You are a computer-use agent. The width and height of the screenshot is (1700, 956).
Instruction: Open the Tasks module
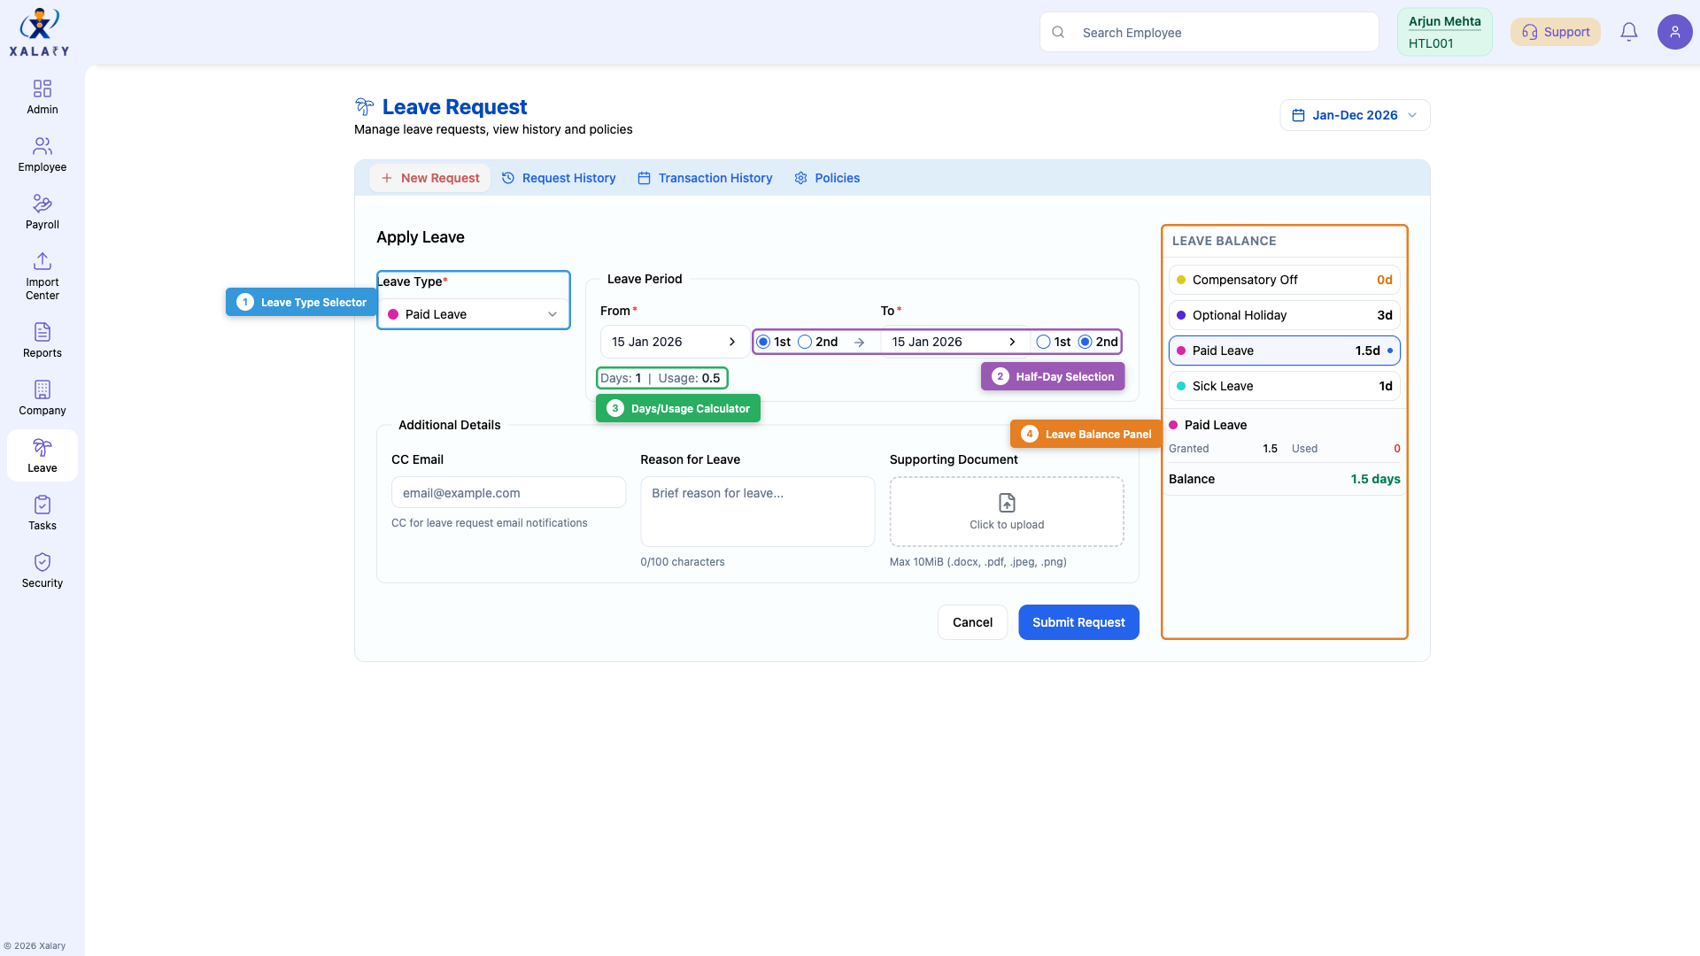tap(42, 511)
